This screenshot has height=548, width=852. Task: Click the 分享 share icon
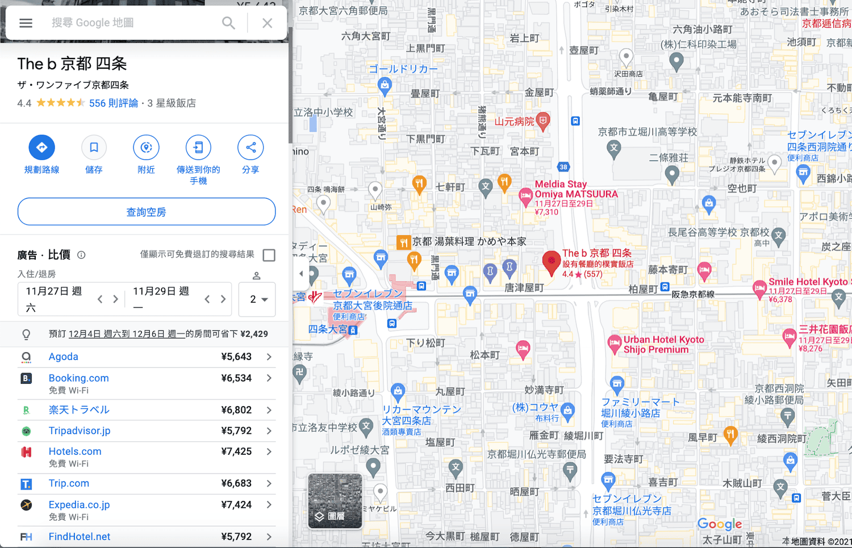tap(250, 148)
